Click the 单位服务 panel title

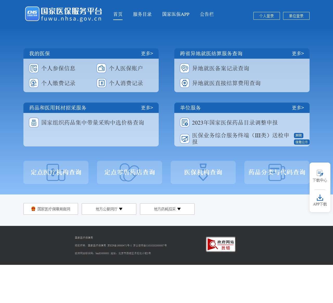[190, 108]
